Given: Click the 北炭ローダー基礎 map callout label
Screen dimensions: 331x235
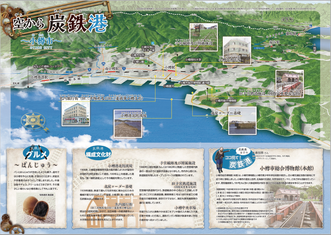Looking at the screenshot, I should [x=226, y=113].
